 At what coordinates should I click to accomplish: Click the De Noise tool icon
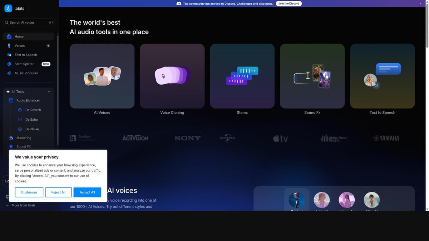[20, 129]
